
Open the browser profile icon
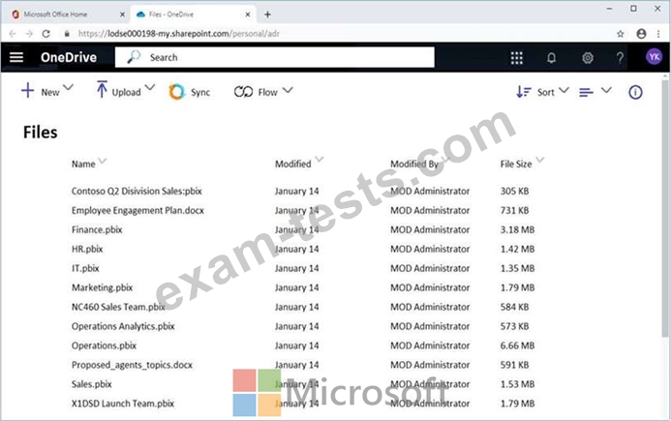point(641,34)
